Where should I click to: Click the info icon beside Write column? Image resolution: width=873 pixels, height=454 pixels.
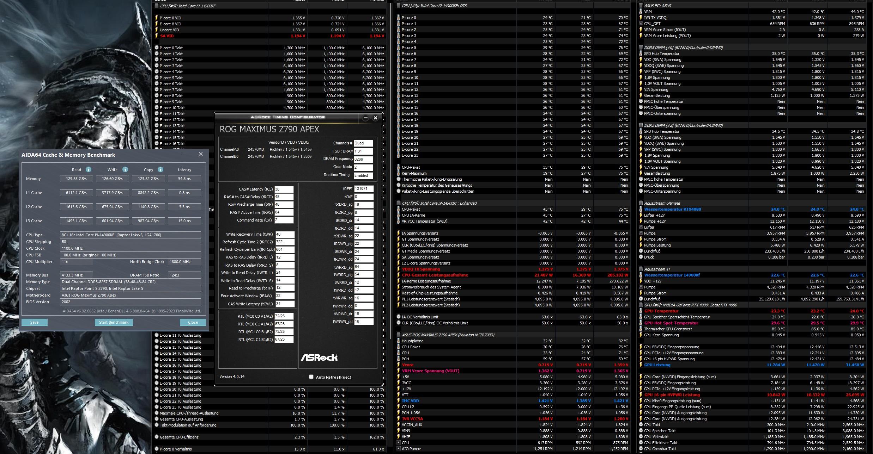125,169
